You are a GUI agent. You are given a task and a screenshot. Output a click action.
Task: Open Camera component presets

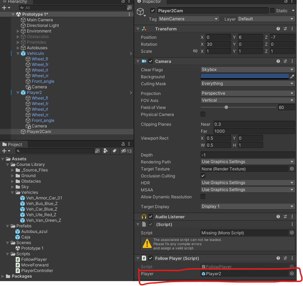point(285,61)
